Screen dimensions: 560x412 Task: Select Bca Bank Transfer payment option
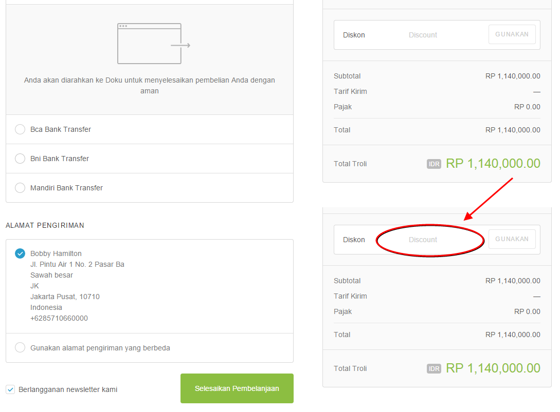20,129
